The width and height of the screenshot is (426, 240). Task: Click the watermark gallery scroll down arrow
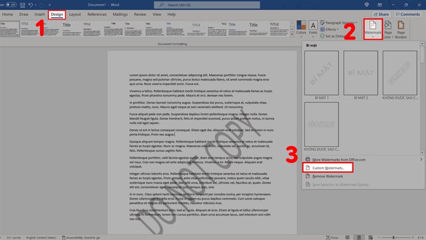tap(422, 153)
